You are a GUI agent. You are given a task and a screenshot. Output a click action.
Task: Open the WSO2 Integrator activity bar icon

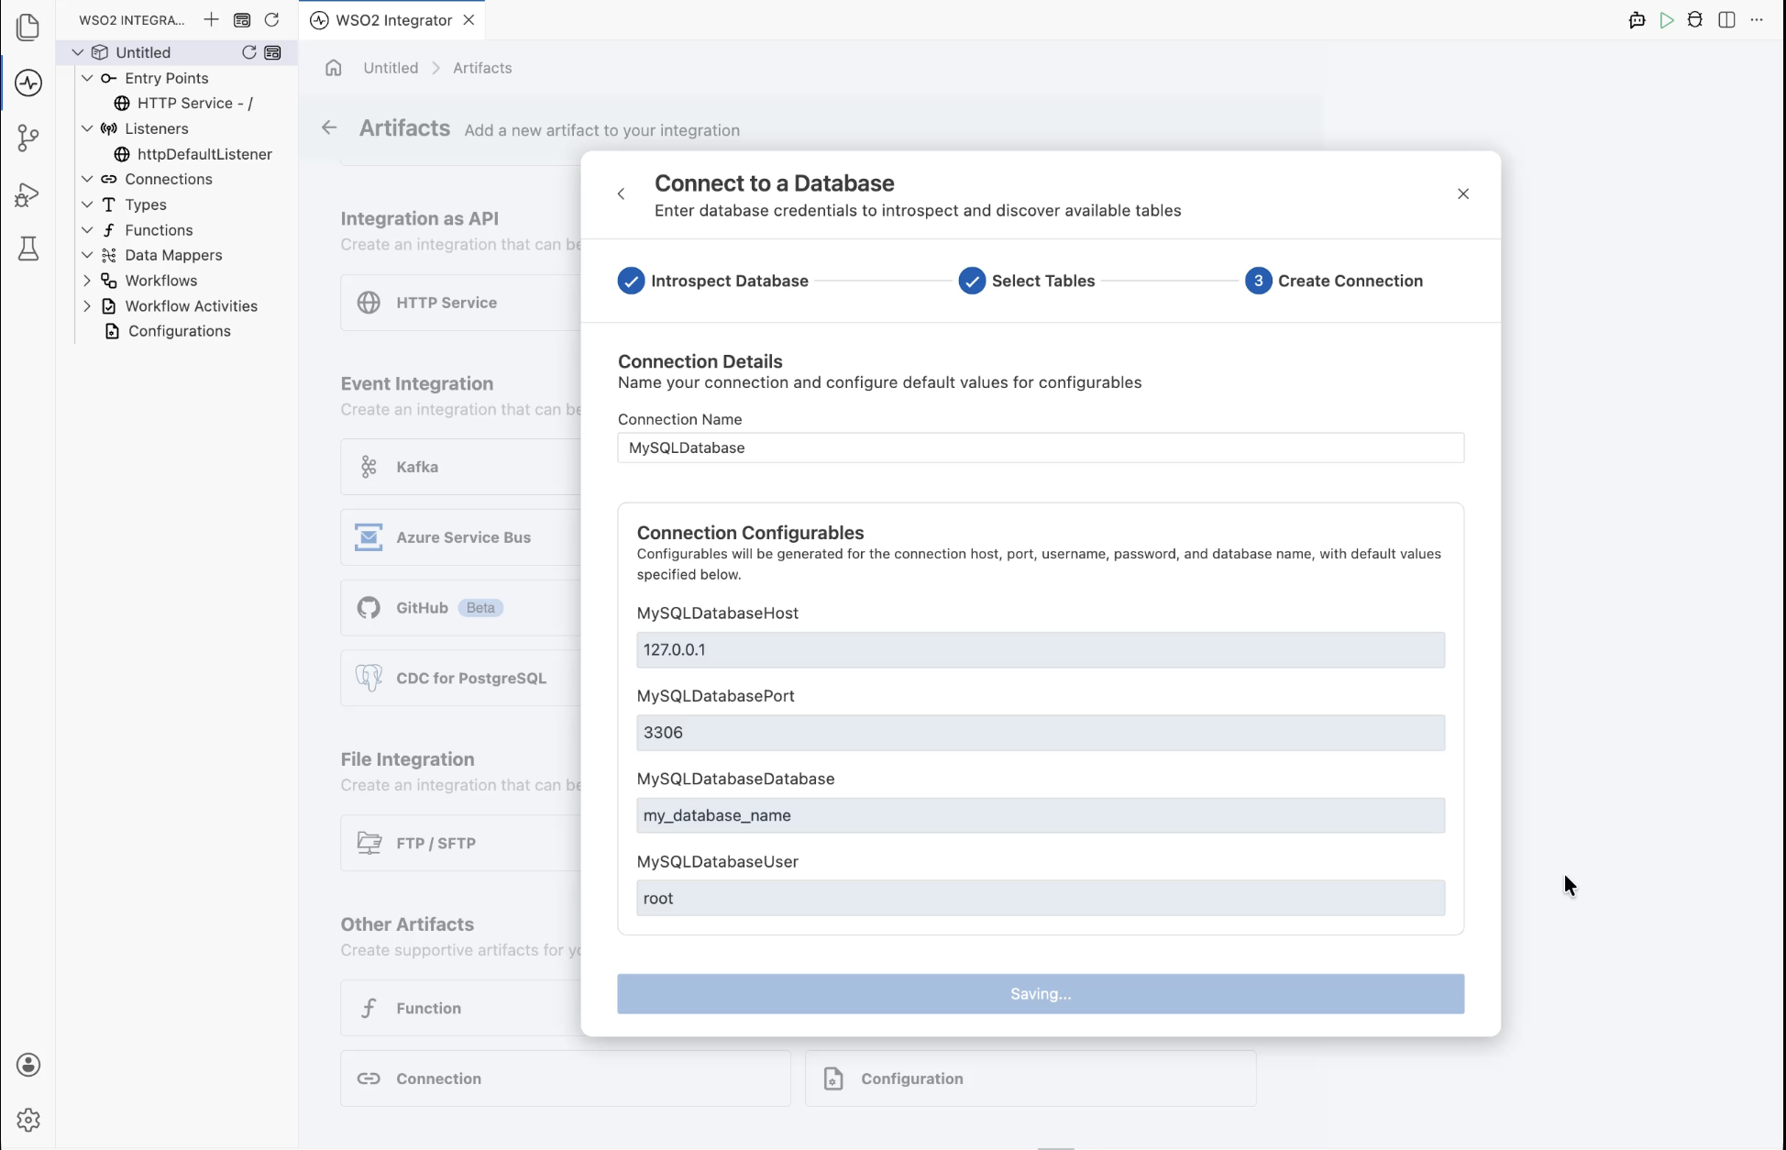28,83
